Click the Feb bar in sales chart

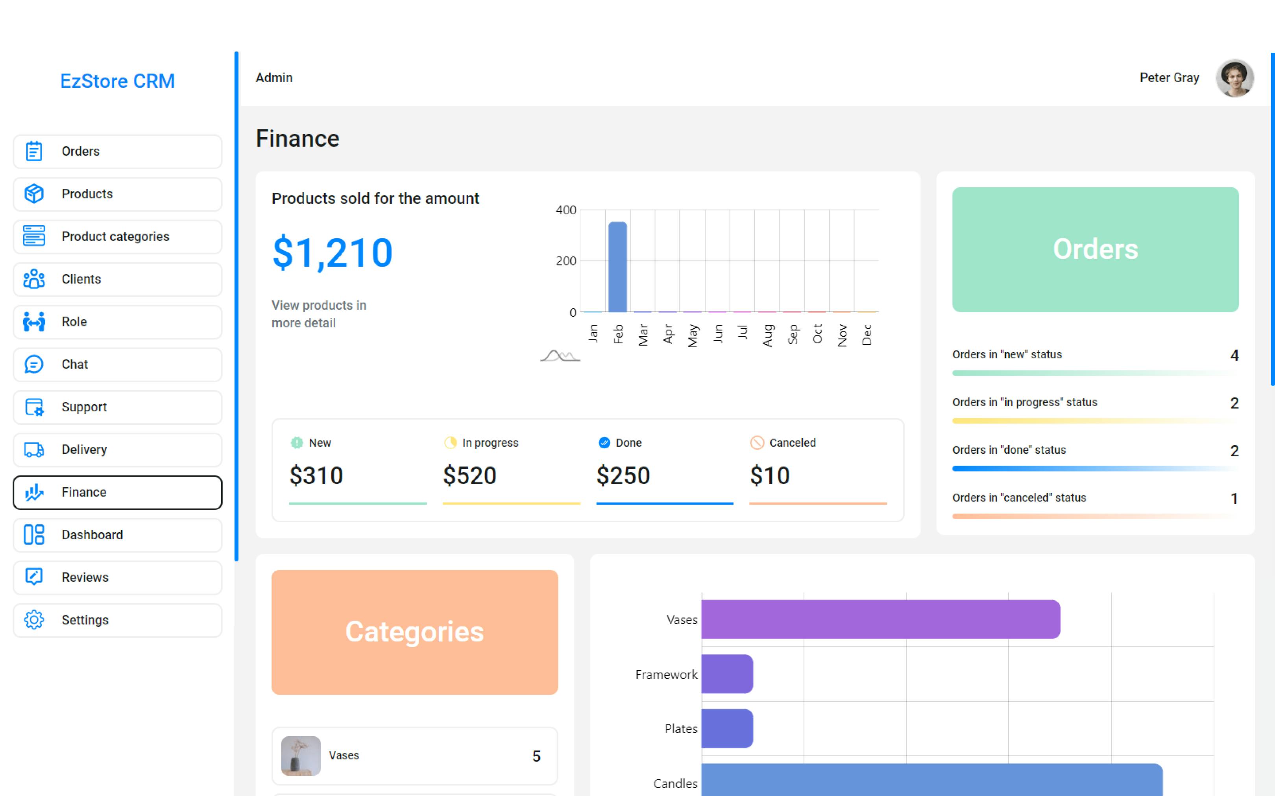click(617, 267)
